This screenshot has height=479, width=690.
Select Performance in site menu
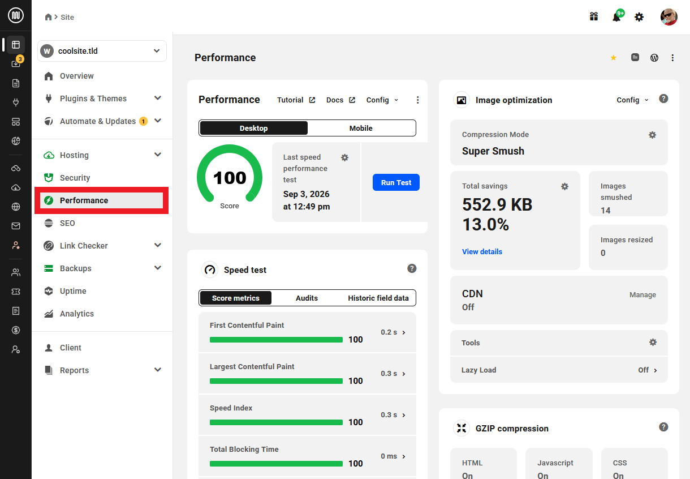point(102,200)
